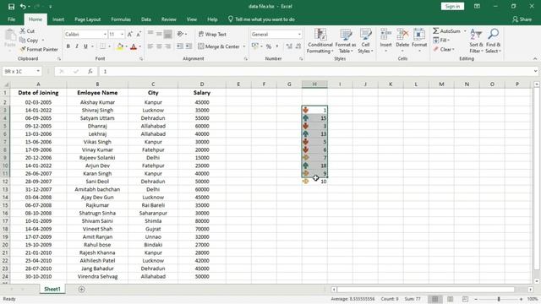Open Sort & Filter menu
This screenshot has width=541, height=304.
coord(476,41)
